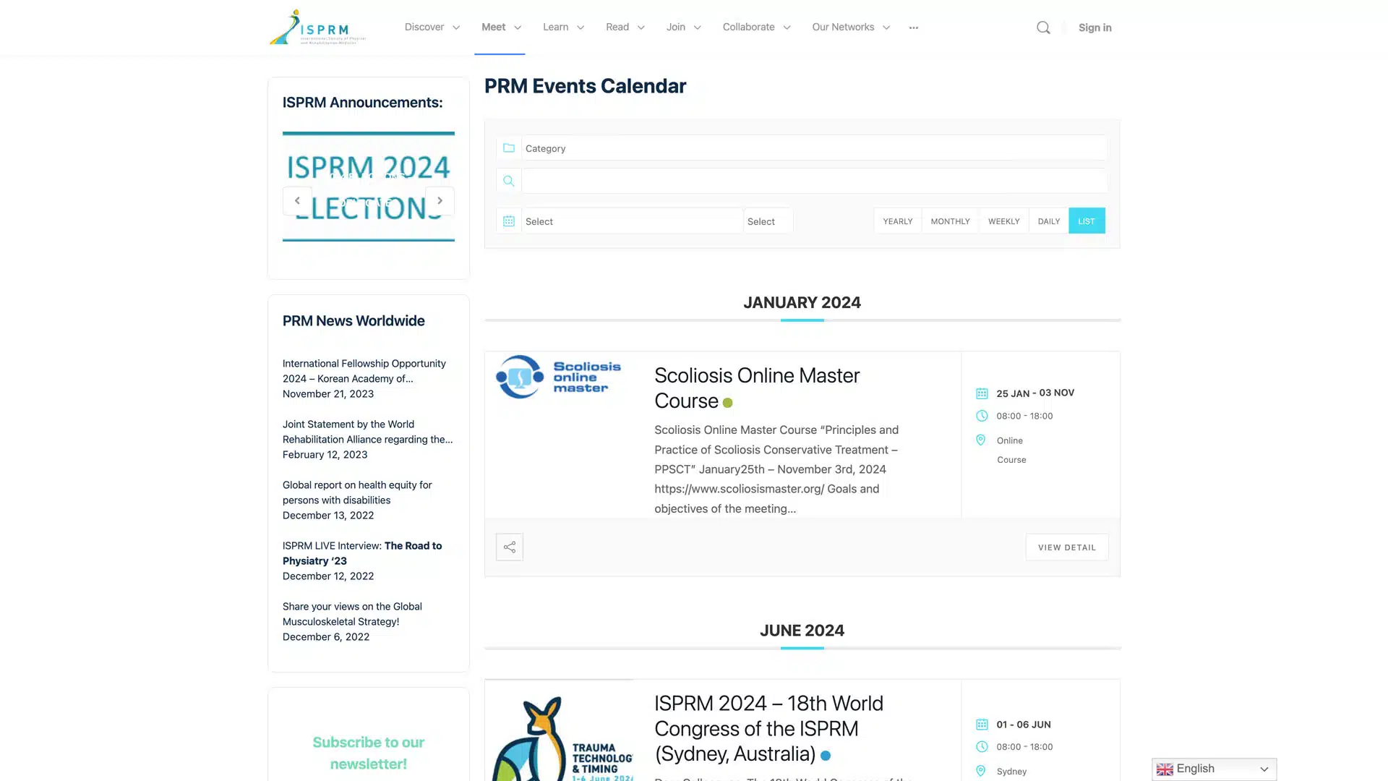Click the event search text field
1388x781 pixels.
click(x=815, y=181)
